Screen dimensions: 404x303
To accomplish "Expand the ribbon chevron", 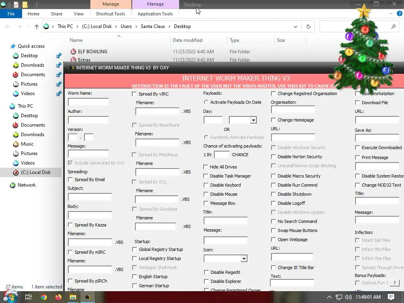I will [x=391, y=14].
